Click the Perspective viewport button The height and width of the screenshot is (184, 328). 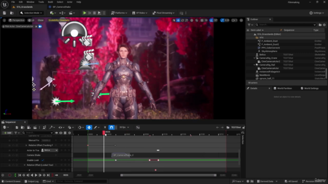pos(16,20)
